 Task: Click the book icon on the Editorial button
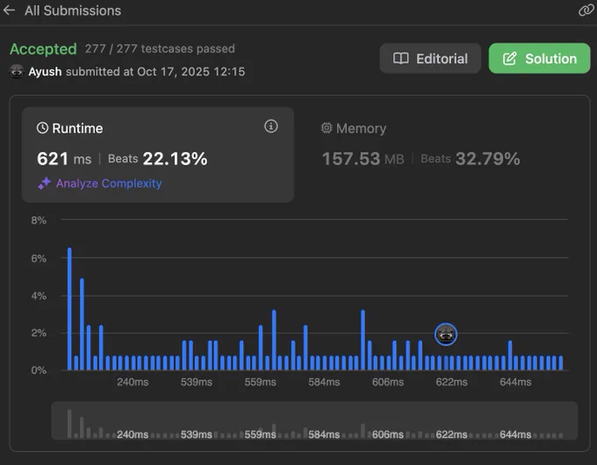(400, 59)
